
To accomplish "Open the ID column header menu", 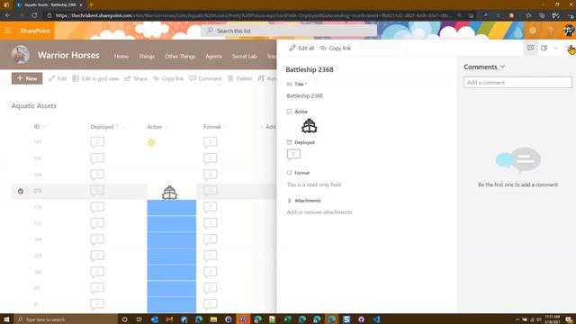I will [x=40, y=127].
